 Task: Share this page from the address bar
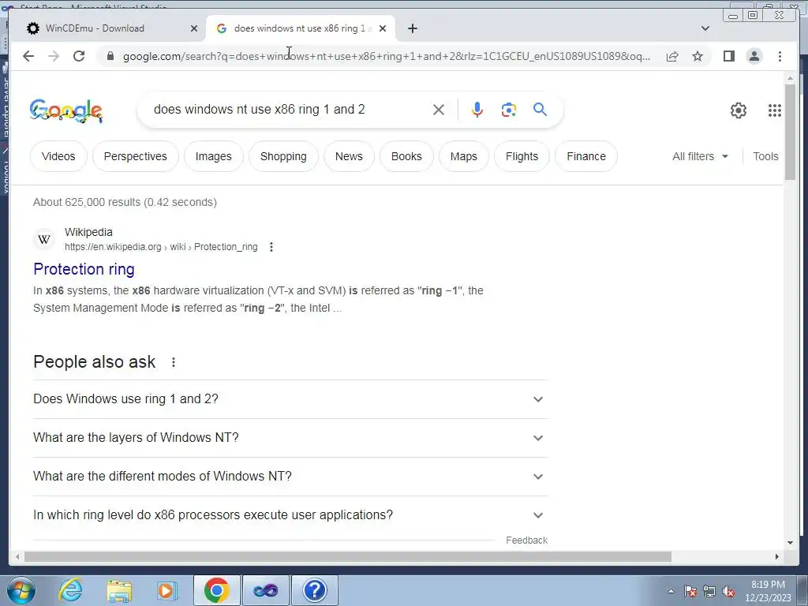[672, 56]
